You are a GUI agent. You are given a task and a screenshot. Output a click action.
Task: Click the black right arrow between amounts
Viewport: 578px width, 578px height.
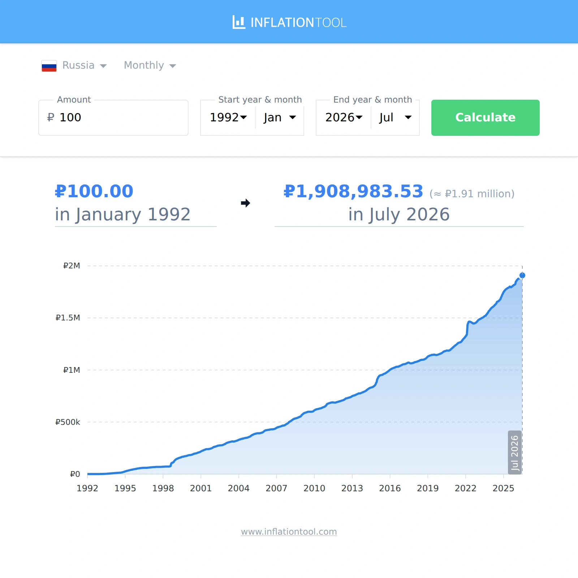(246, 203)
